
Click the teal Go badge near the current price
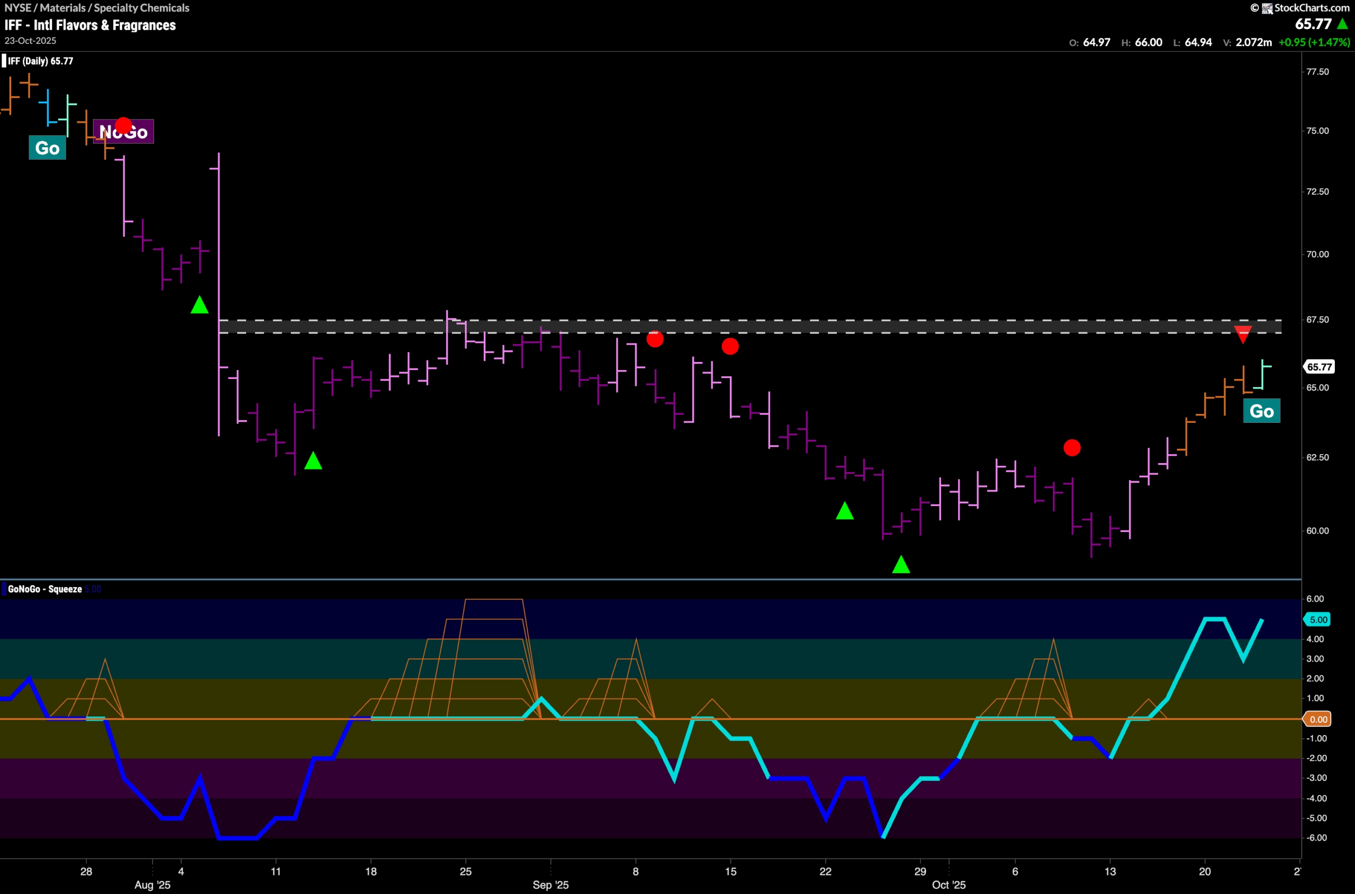point(1262,410)
